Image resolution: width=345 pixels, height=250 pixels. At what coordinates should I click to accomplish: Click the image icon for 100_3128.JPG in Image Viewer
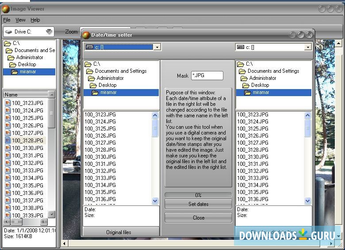8,140
